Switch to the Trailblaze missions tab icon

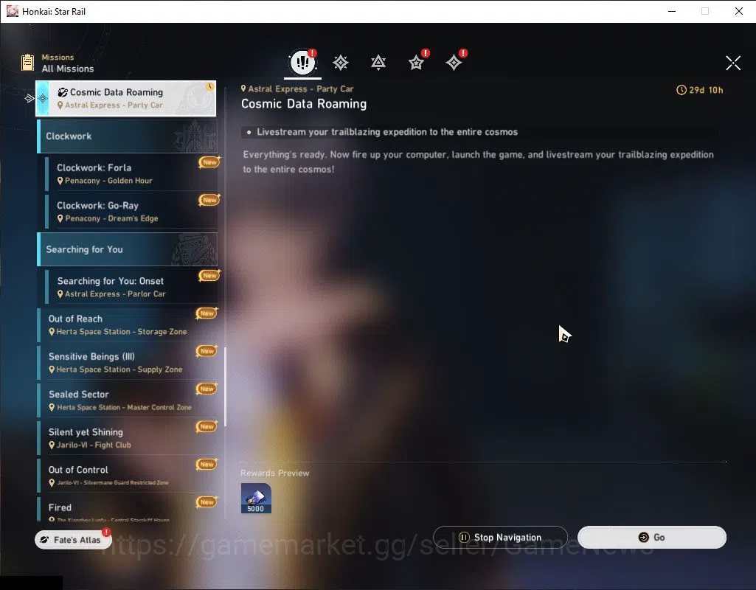pos(341,63)
